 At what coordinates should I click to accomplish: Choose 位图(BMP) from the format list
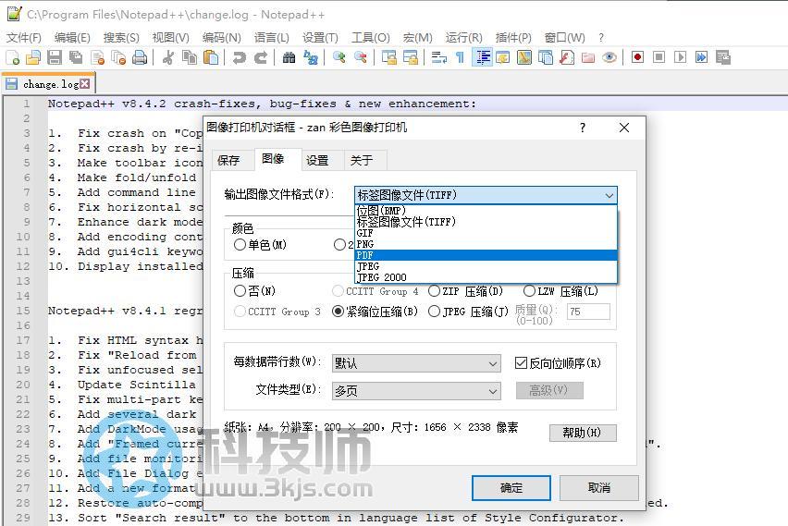click(x=486, y=211)
